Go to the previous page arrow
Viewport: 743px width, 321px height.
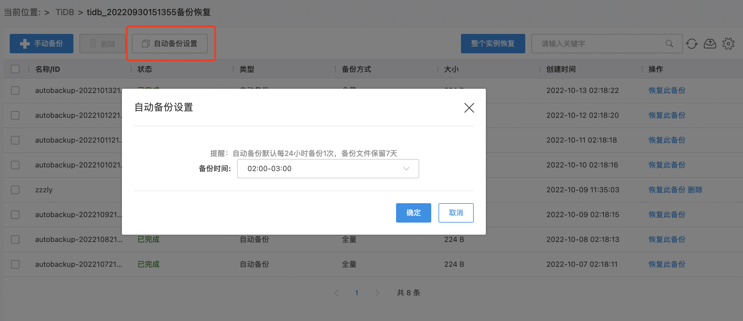(336, 293)
